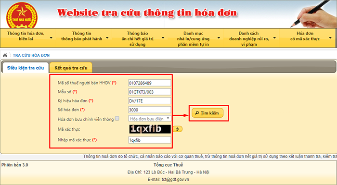Image resolution: width=337 pixels, height=185 pixels.
Task: Click the home icon in breadcrumb
Action: (5, 55)
